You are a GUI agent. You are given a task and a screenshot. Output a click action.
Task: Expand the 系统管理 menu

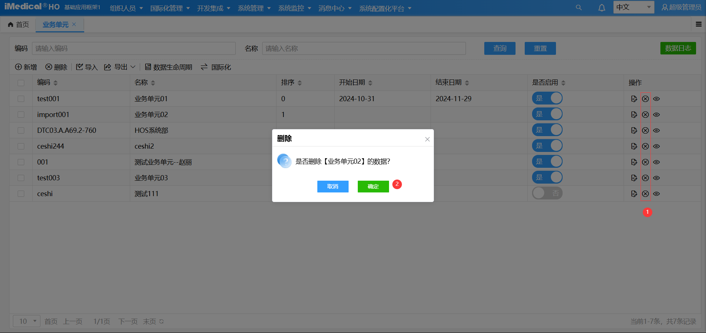[x=254, y=8]
